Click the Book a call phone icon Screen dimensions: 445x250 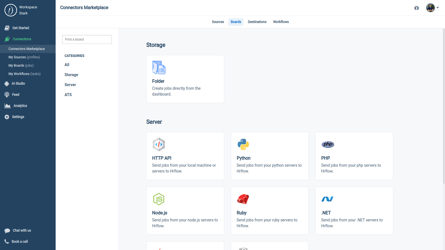pos(7,241)
